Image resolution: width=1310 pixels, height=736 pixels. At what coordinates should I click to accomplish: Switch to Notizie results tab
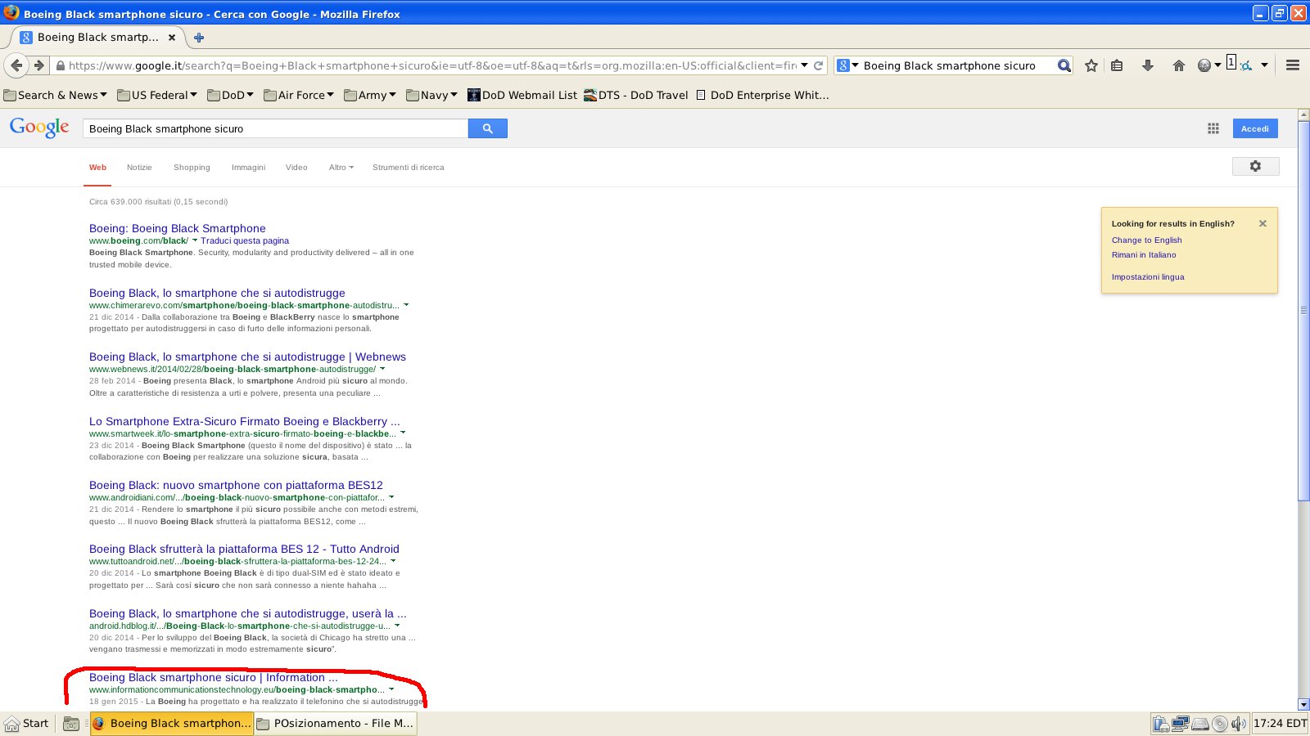139,167
